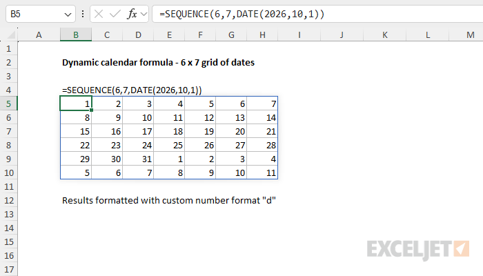The height and width of the screenshot is (276, 483).
Task: Select cell B7 showing 15
Action: click(x=76, y=132)
